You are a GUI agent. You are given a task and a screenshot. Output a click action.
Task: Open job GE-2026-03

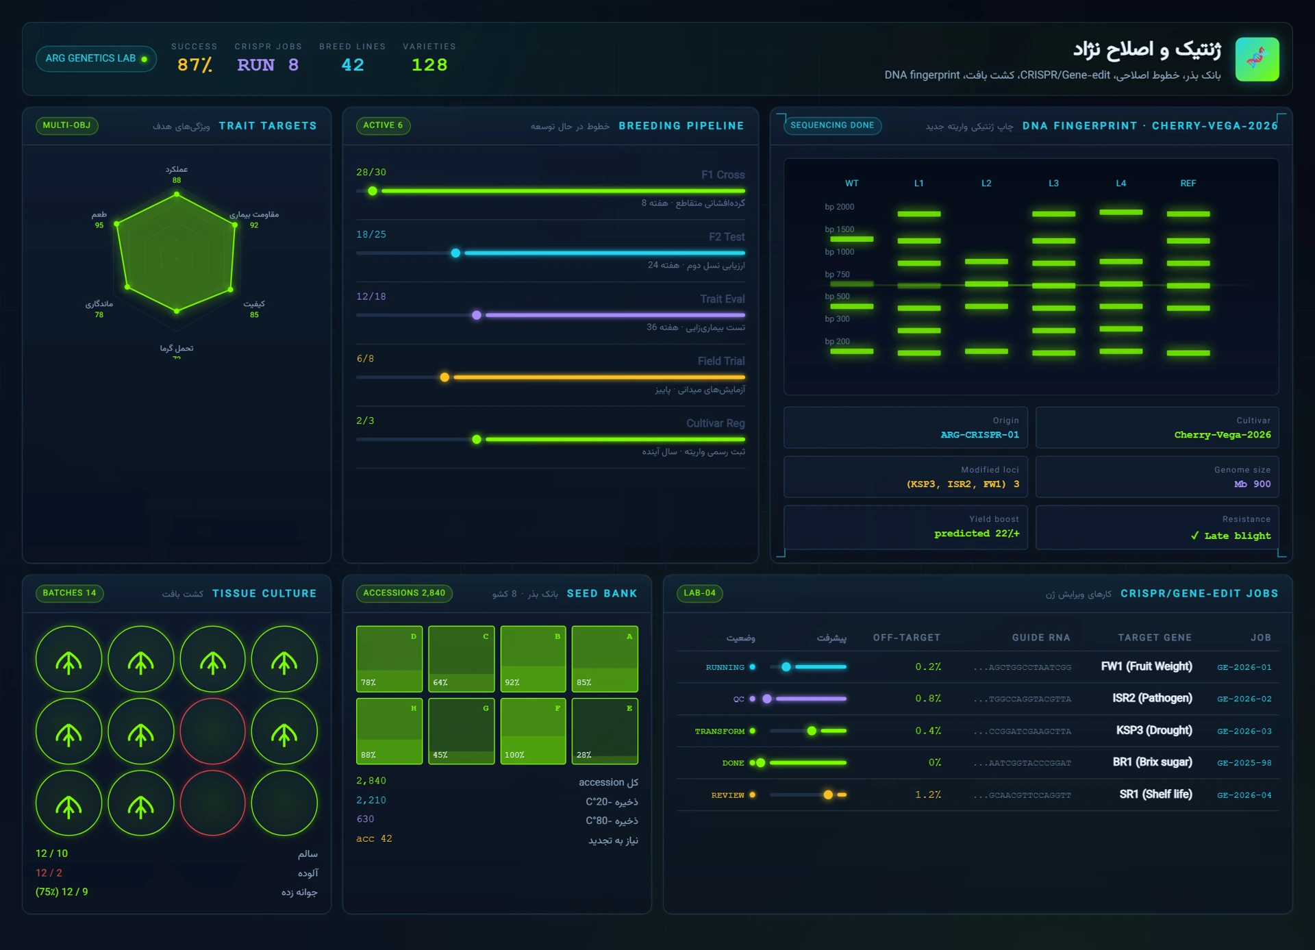pos(1244,731)
